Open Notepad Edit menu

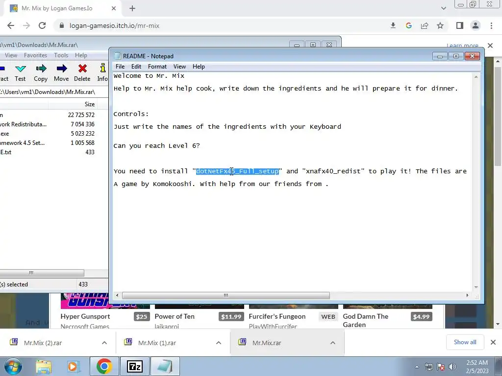click(136, 67)
